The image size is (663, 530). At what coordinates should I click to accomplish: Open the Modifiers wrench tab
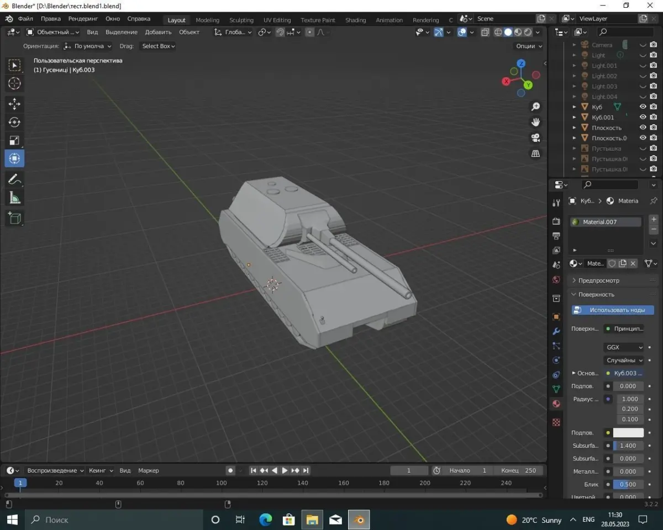click(x=556, y=331)
